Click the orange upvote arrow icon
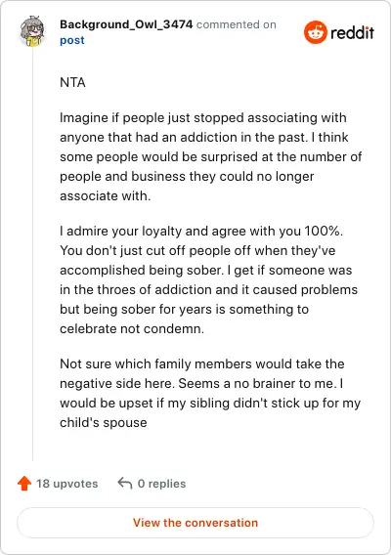 click(x=24, y=483)
